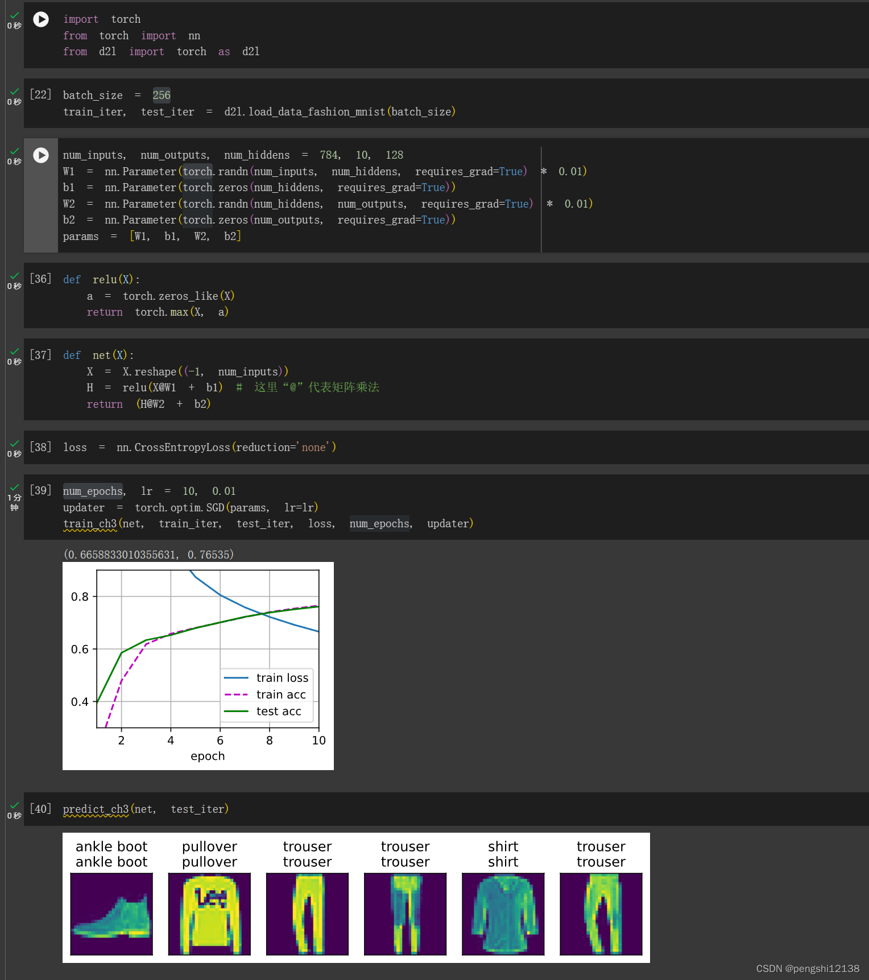The image size is (869, 980).
Task: Click the first trouser image after pullover
Action: tap(307, 914)
